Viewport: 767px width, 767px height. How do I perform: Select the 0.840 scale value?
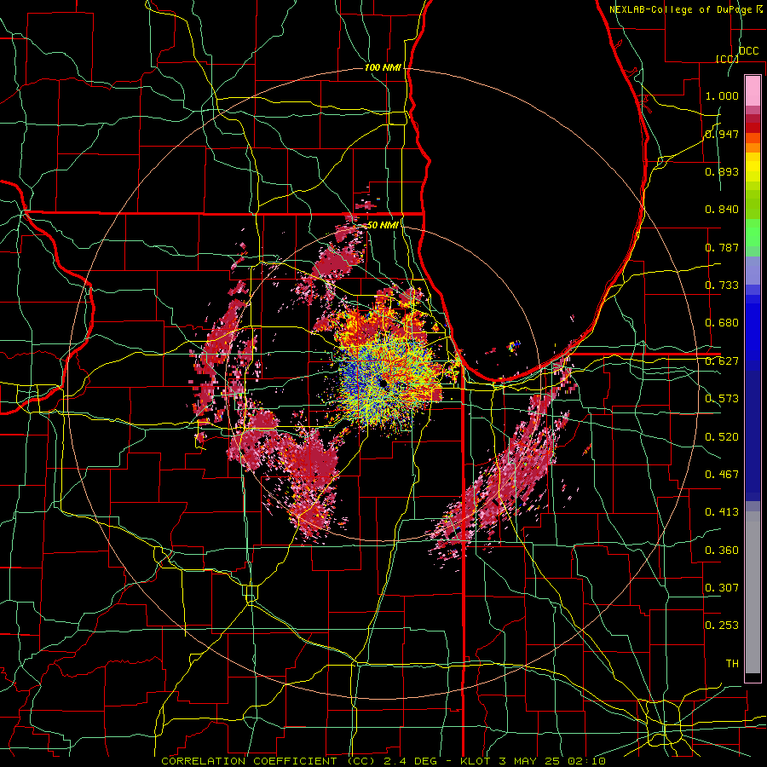point(722,210)
